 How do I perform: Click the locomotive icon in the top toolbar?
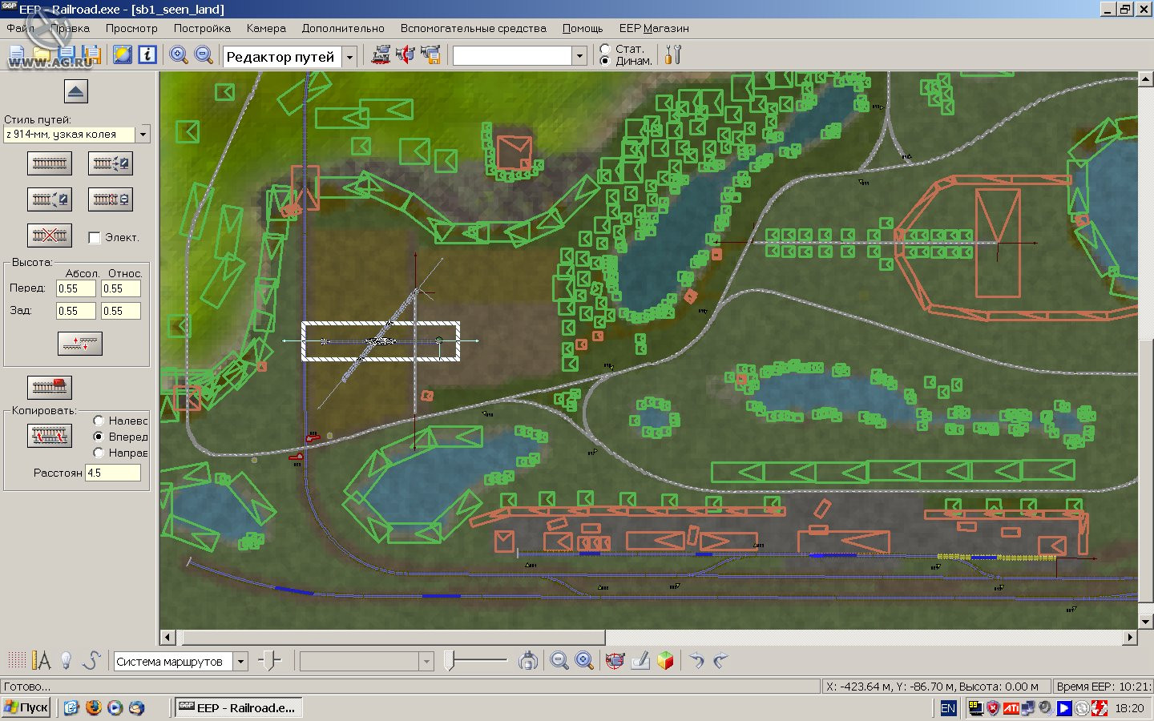[x=381, y=54]
